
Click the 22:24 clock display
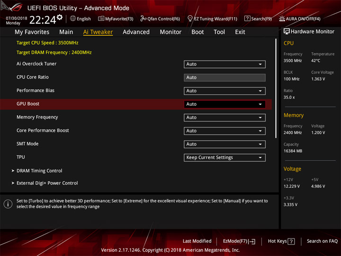click(x=43, y=20)
